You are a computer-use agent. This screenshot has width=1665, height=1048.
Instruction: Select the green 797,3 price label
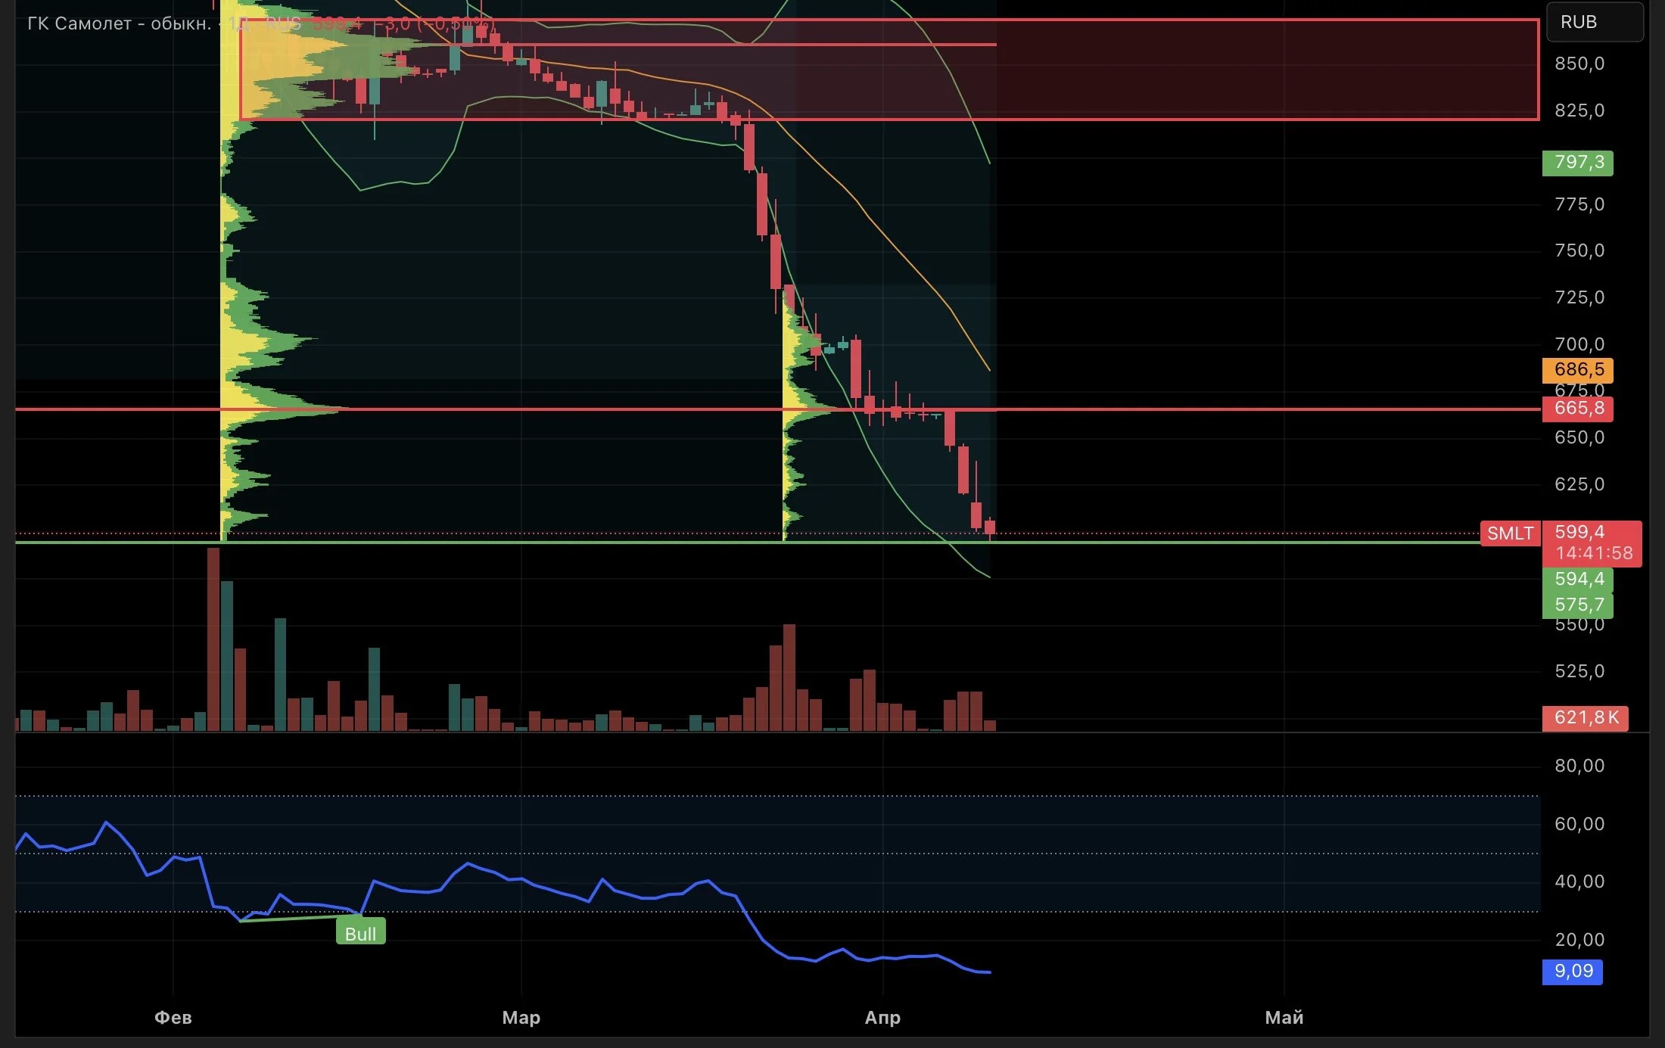1578,163
